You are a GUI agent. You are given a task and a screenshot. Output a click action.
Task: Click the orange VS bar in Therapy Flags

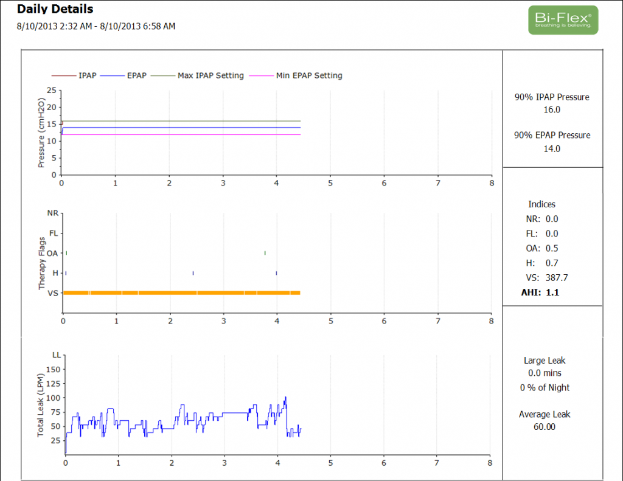181,293
